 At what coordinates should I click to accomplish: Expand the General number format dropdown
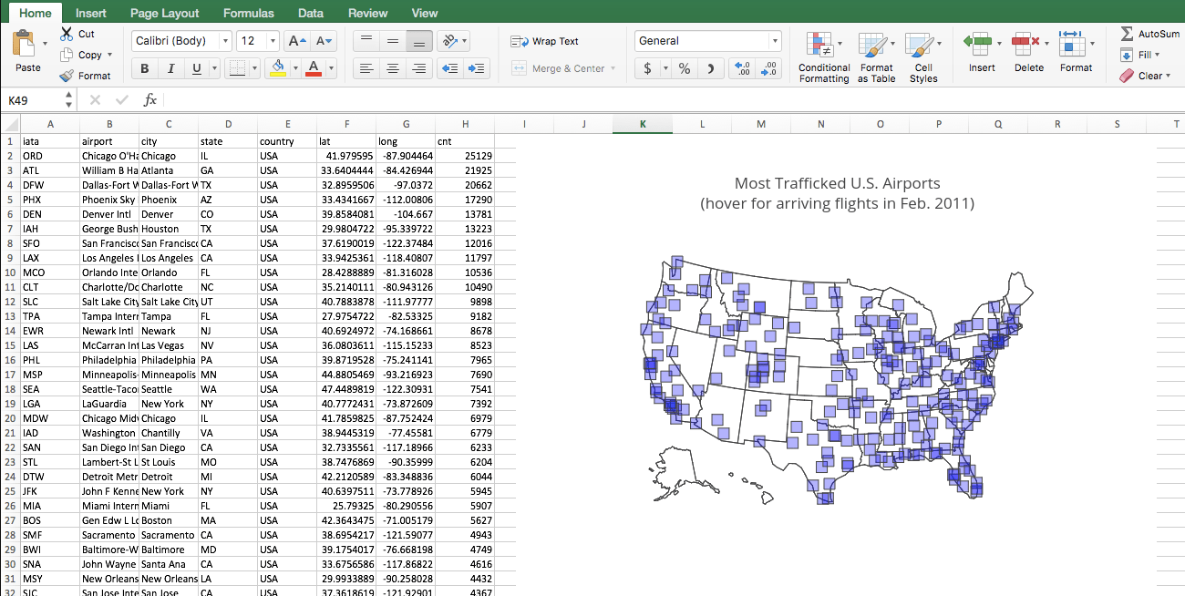pyautogui.click(x=775, y=41)
